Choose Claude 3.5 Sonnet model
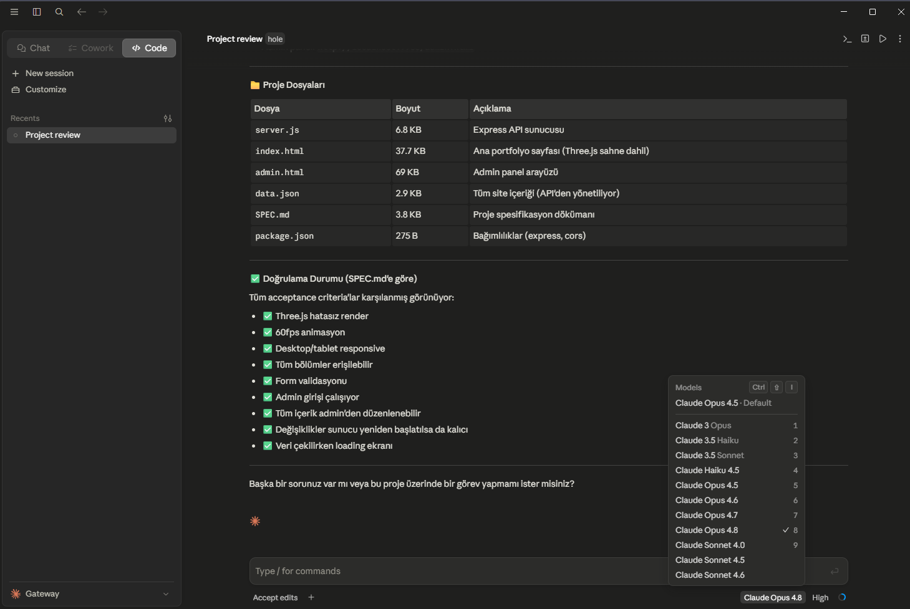 click(736, 456)
